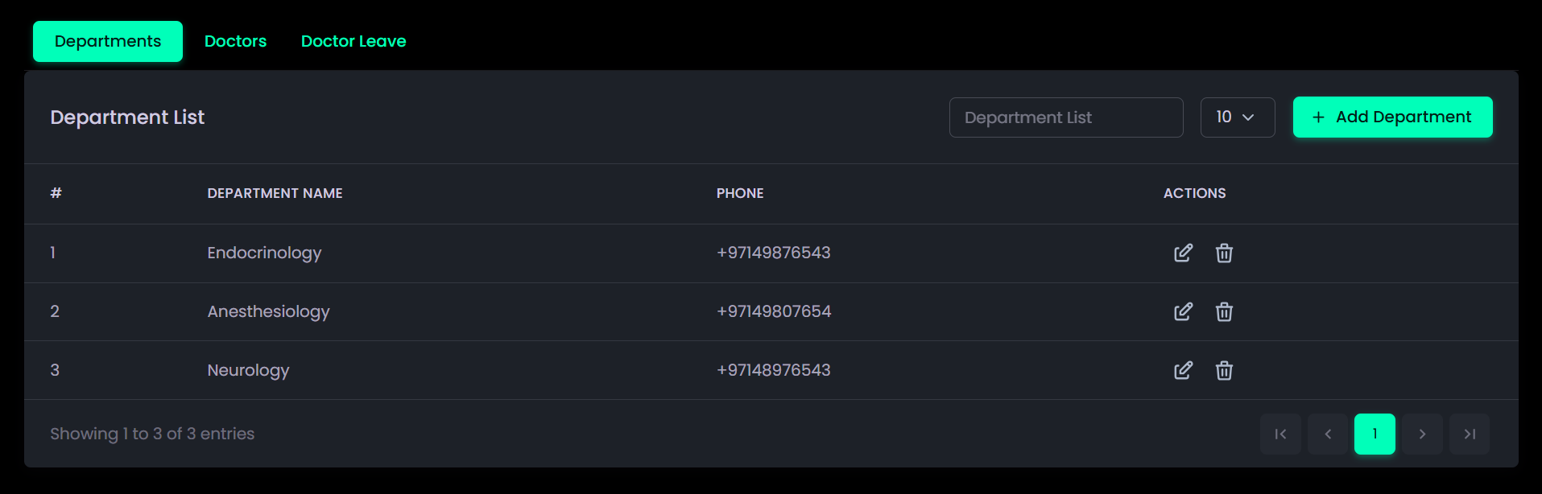Open edit for Neurology department
Viewport: 1542px width, 494px height.
click(1183, 371)
